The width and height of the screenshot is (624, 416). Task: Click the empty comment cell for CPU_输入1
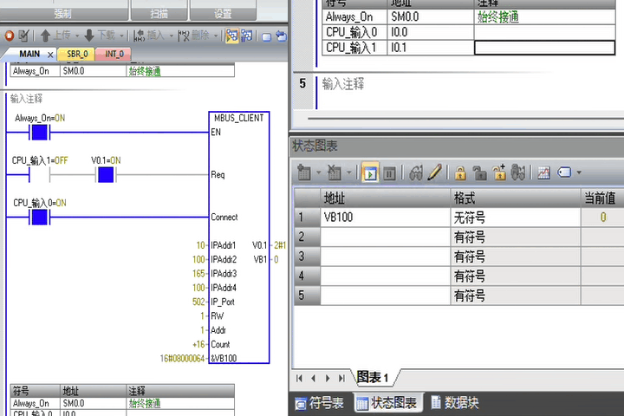(x=544, y=48)
